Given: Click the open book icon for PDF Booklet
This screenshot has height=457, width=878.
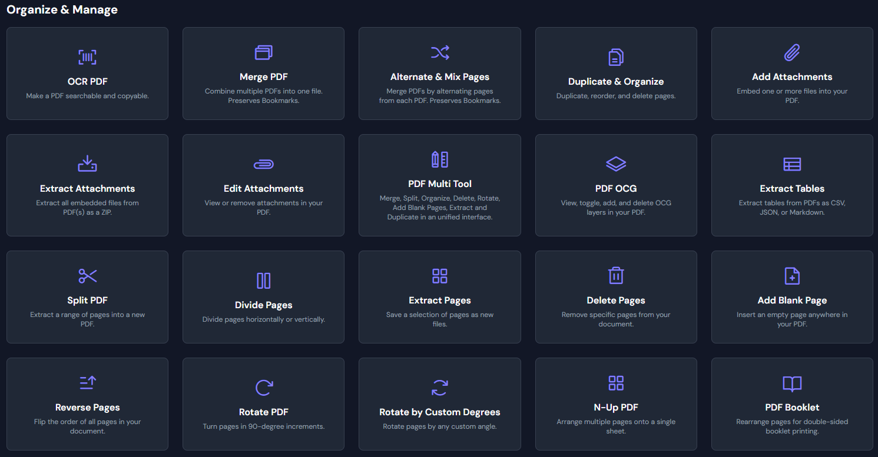Looking at the screenshot, I should 792,383.
